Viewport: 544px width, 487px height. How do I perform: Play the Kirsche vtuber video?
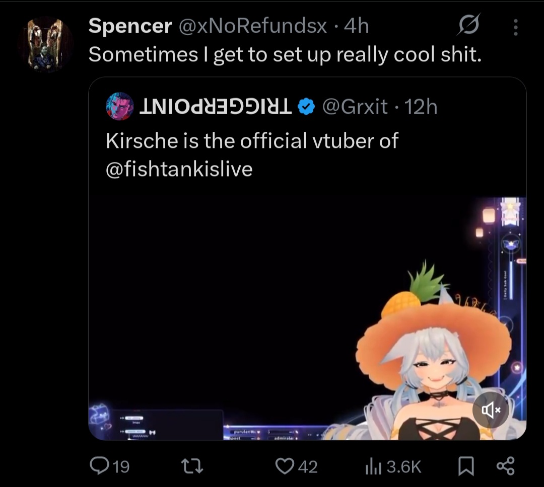(307, 317)
